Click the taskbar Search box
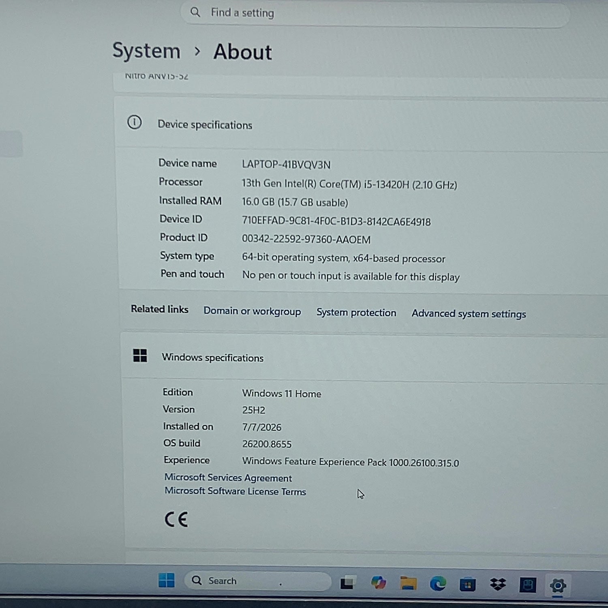This screenshot has width=608, height=608. [x=258, y=581]
